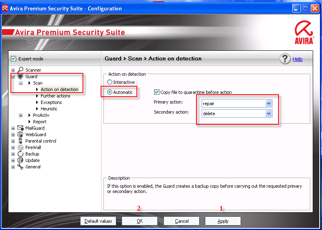Select the Interactive radio button
The width and height of the screenshot is (322, 230).
coord(109,82)
